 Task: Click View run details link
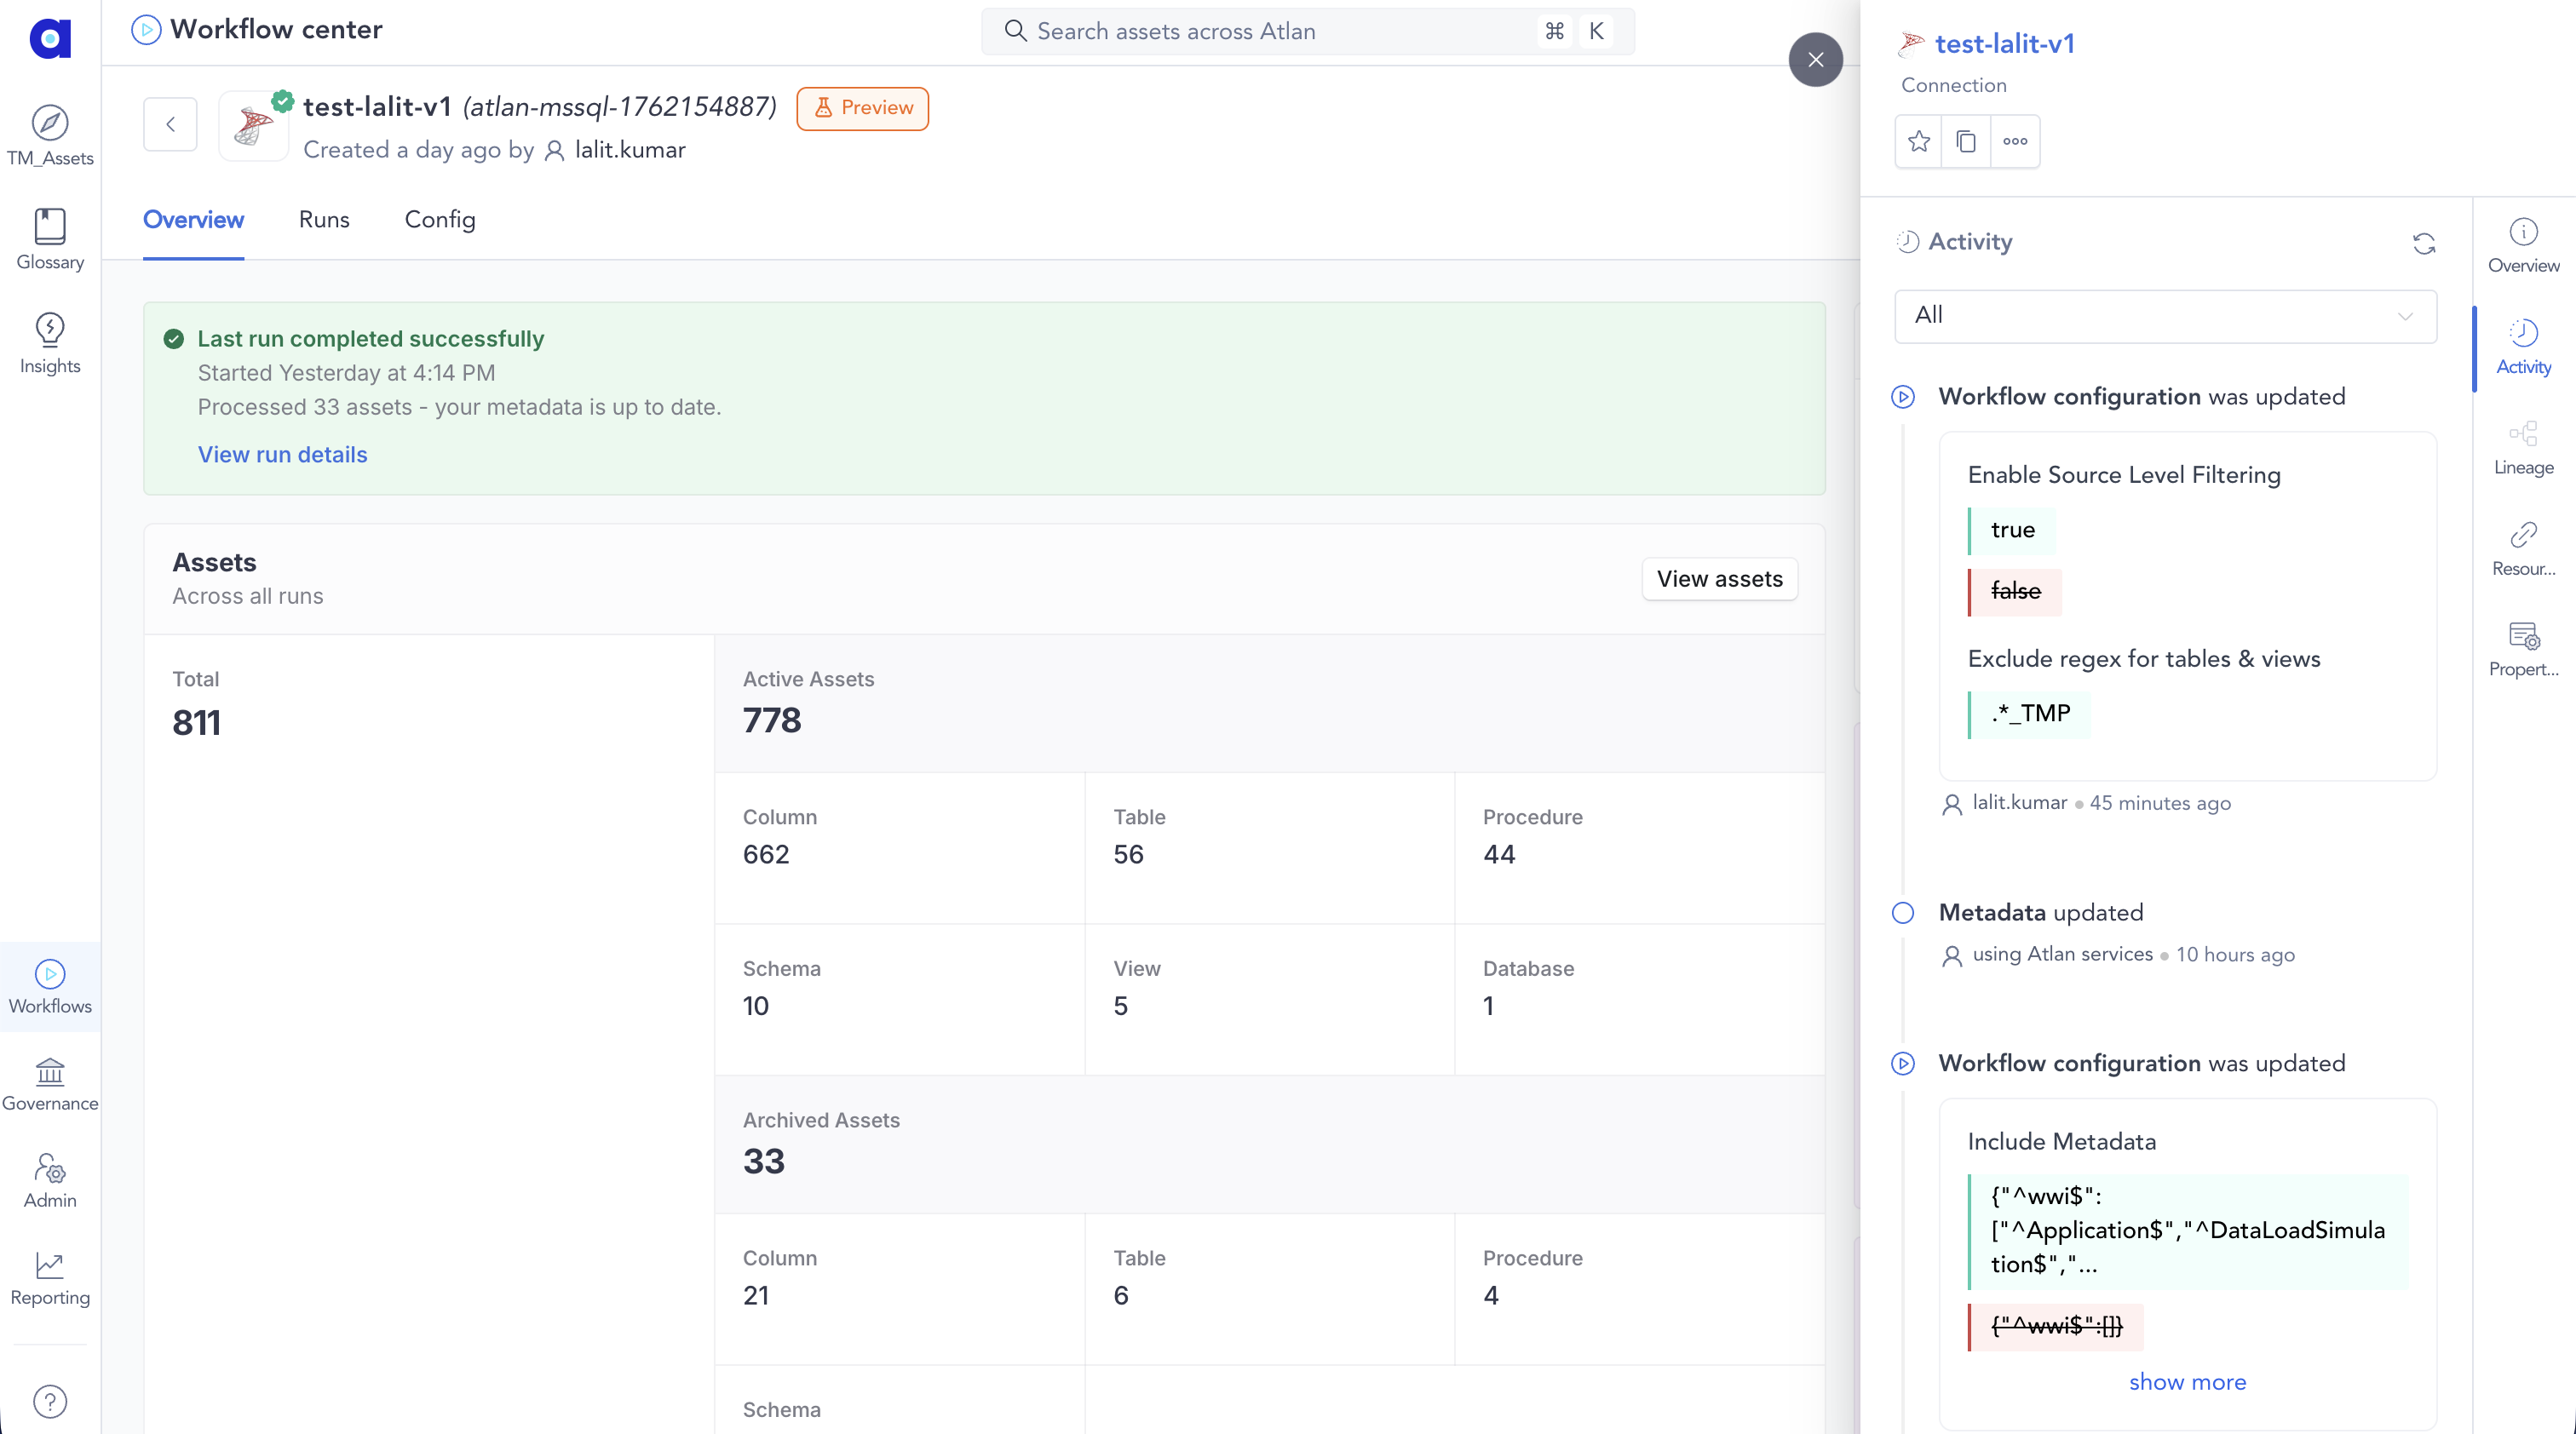[282, 454]
